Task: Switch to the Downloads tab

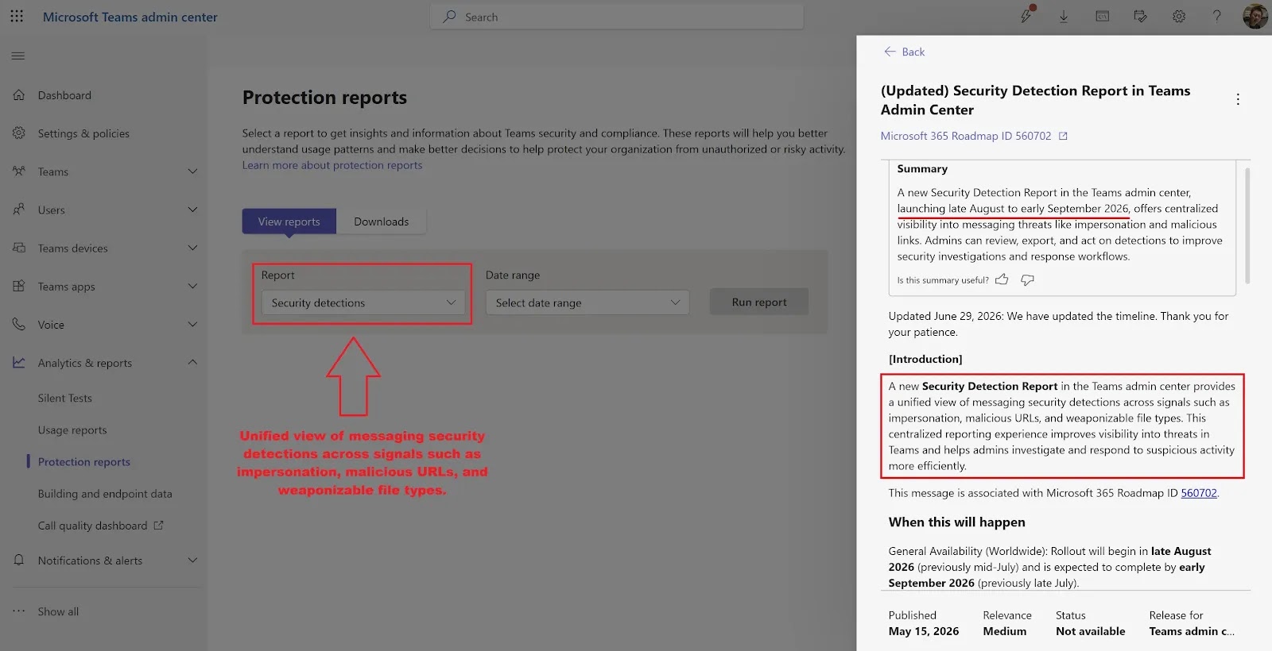Action: pyautogui.click(x=382, y=221)
